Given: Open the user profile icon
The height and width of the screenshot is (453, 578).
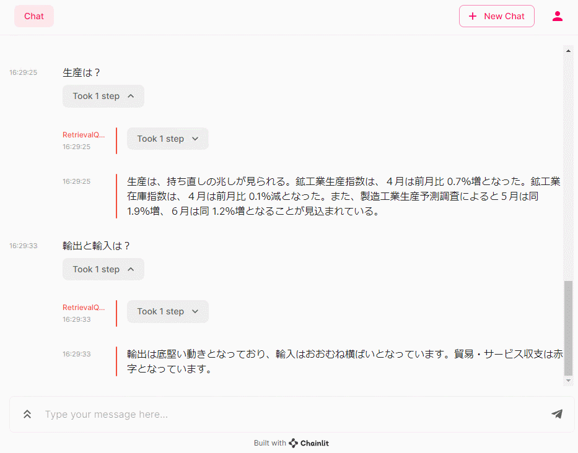Looking at the screenshot, I should [x=557, y=16].
